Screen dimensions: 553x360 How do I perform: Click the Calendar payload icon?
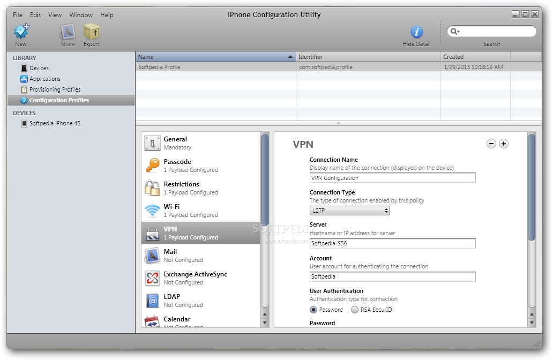[152, 321]
